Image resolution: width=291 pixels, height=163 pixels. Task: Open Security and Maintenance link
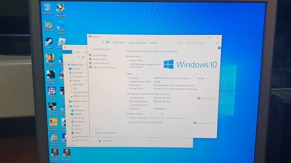click(105, 133)
